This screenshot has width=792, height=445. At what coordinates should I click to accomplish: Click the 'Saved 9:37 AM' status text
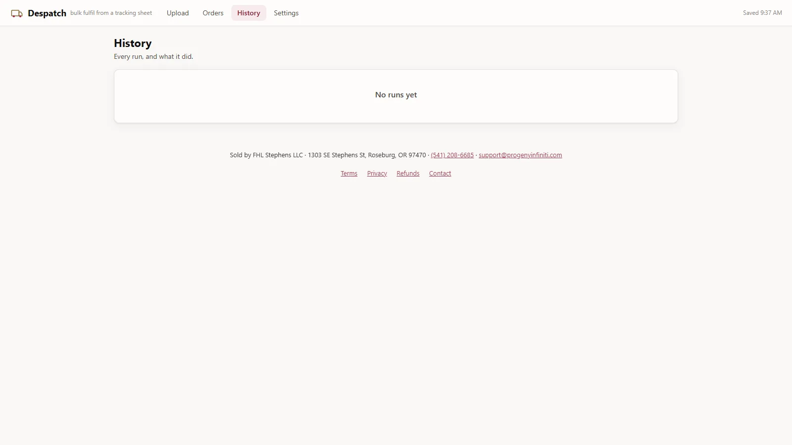point(762,13)
